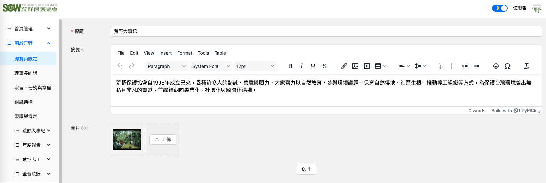Open the insert image tool
The height and width of the screenshot is (183, 546).
coord(355,66)
